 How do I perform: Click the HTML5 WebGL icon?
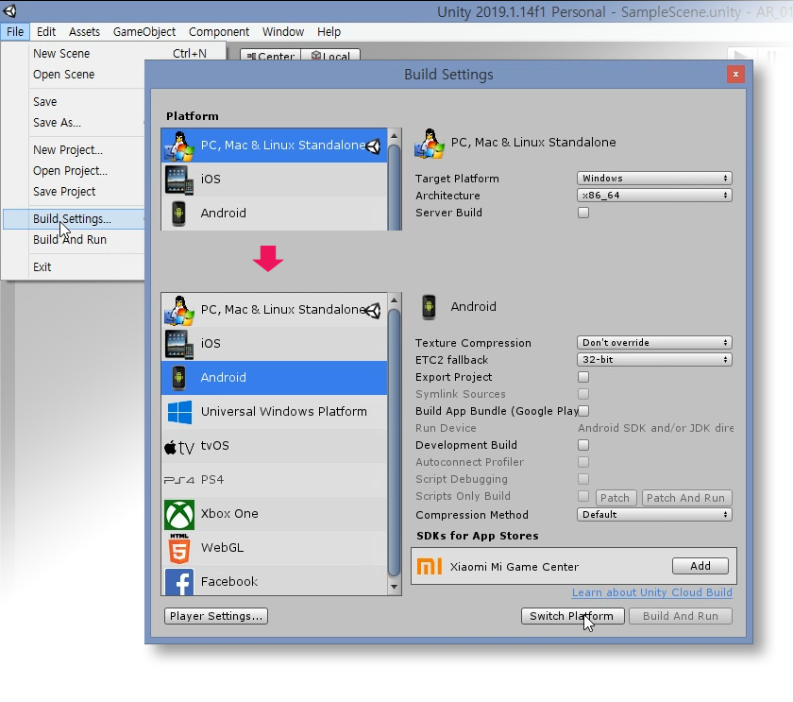click(x=179, y=549)
